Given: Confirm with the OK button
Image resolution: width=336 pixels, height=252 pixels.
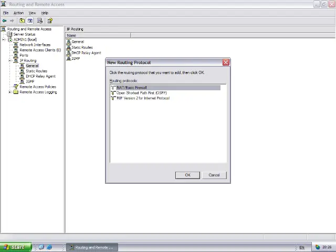Looking at the screenshot, I should [x=187, y=175].
